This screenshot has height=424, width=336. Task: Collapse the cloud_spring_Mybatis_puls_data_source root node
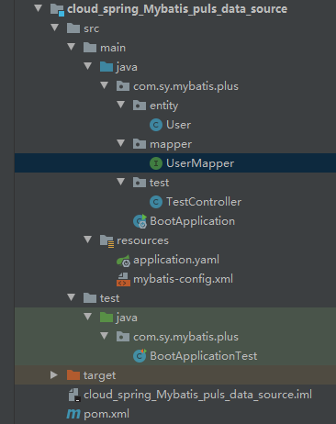click(38, 8)
